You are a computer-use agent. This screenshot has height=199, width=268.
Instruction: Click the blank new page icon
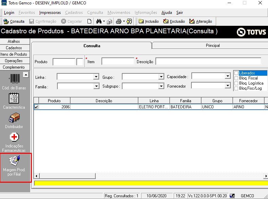[x=89, y=21]
